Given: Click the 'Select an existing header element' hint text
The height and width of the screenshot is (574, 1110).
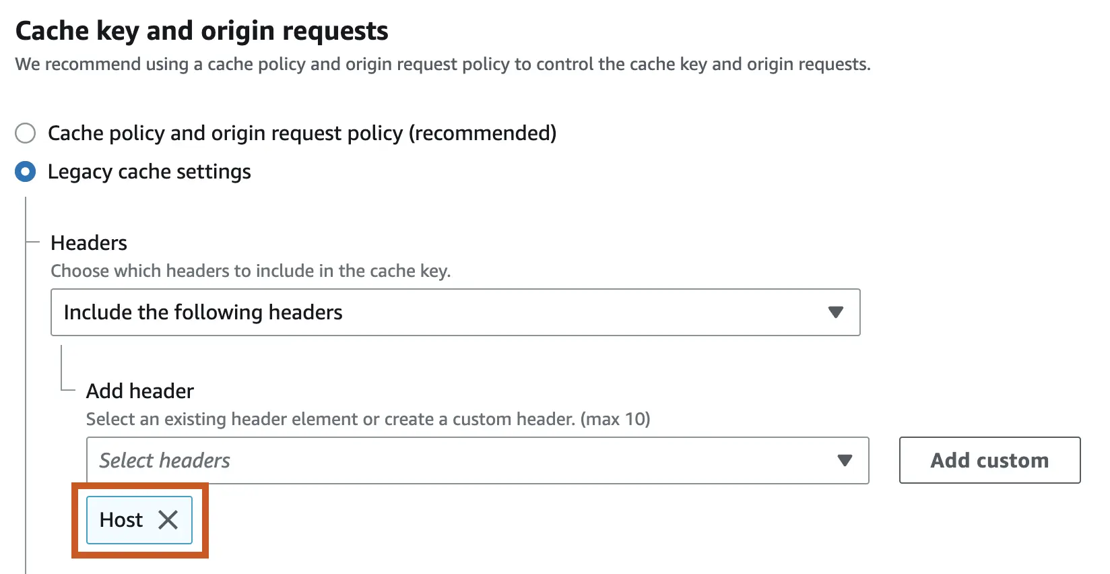Looking at the screenshot, I should coord(368,419).
